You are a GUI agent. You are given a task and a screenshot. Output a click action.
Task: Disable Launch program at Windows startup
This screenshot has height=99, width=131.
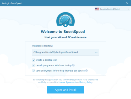pos(34,65)
